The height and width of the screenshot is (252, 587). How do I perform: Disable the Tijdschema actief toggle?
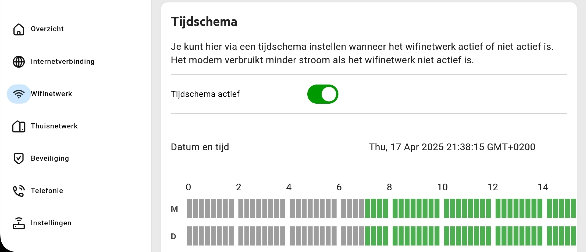click(x=322, y=94)
